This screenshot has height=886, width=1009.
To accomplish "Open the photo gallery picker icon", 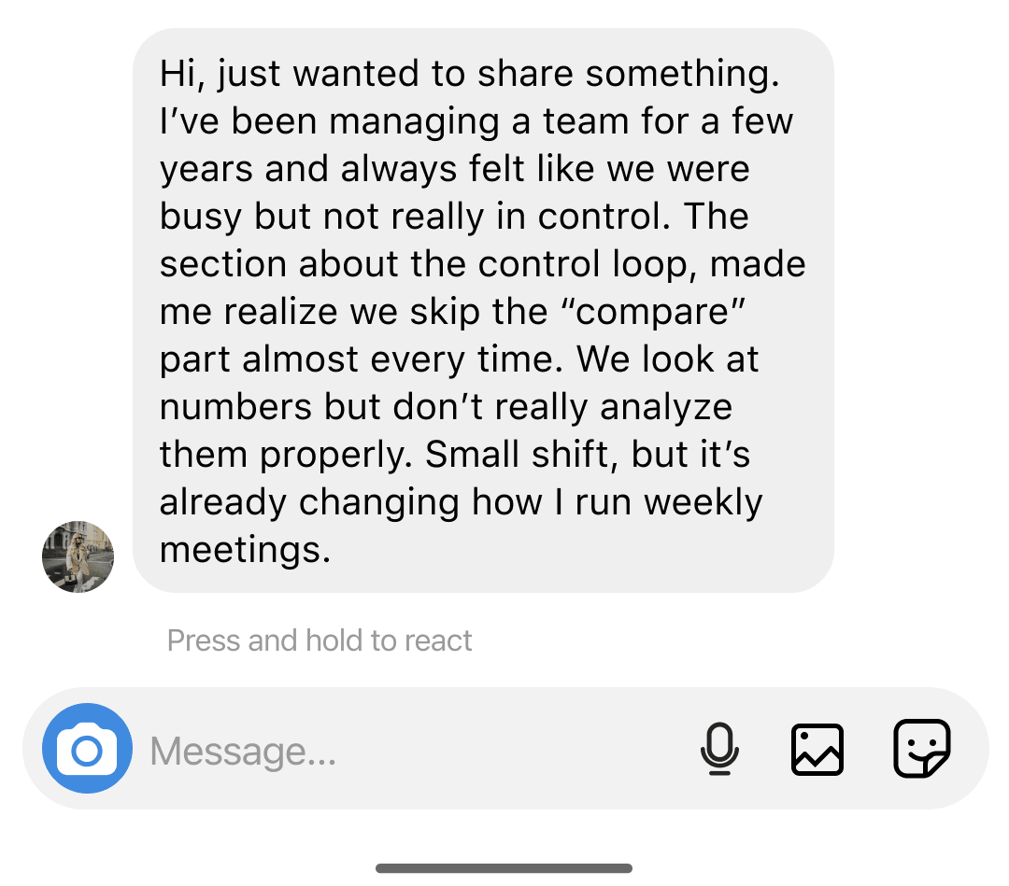I will pos(817,749).
